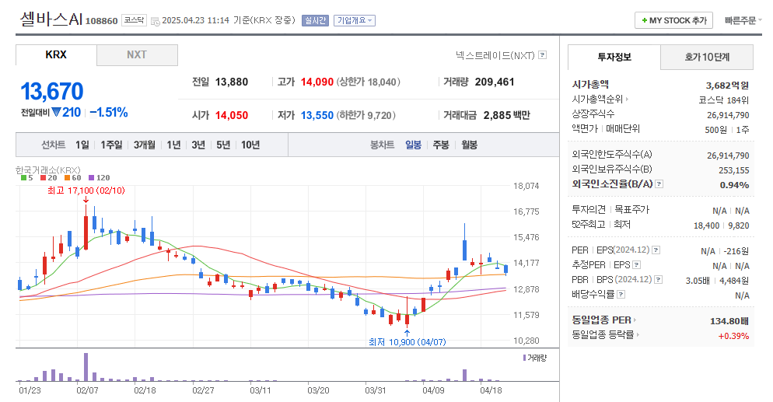Click the stock code 108860

(x=102, y=21)
